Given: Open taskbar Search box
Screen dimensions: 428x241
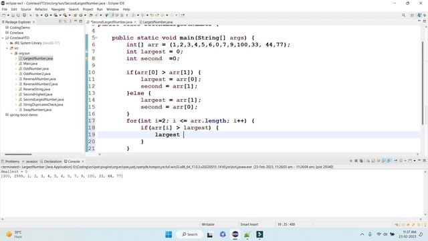Looking at the screenshot, I should click(x=189, y=234).
